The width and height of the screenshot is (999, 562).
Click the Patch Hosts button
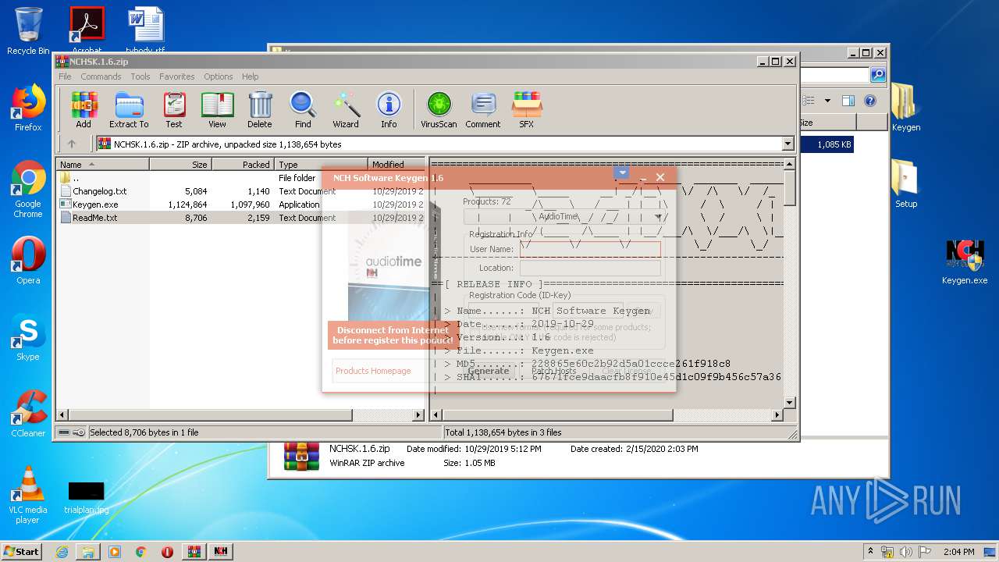554,371
